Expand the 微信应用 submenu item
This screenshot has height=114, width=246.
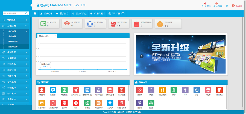point(15,31)
